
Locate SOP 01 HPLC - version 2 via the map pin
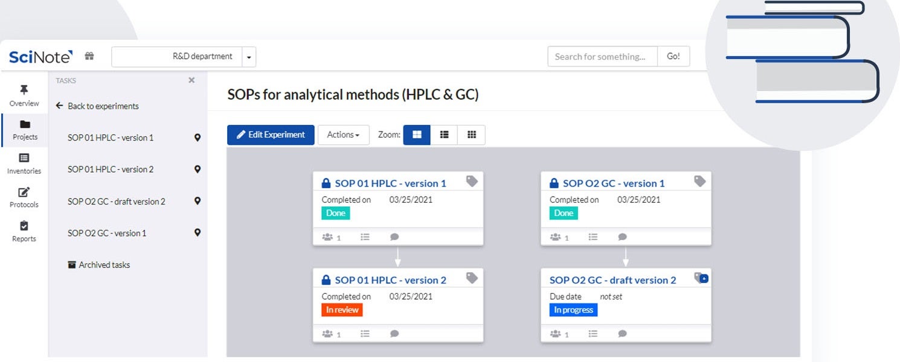coord(197,170)
